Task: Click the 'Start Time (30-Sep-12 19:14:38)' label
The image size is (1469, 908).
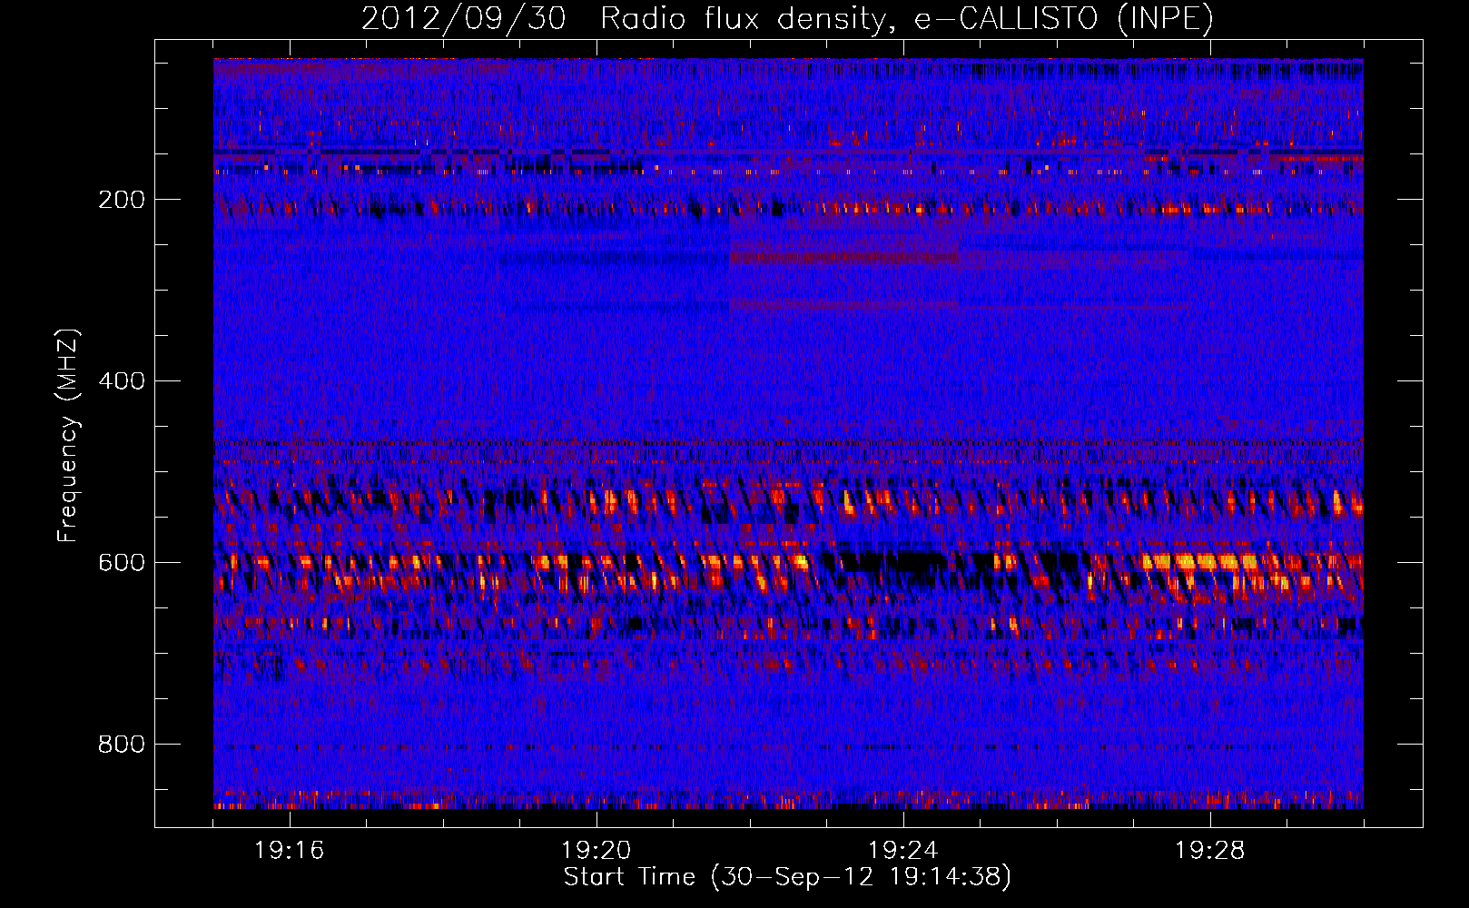Action: tap(787, 877)
